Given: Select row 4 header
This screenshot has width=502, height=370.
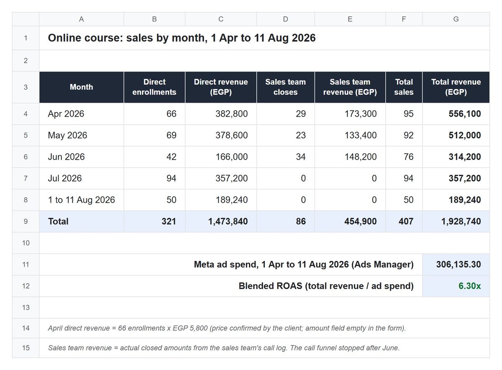Looking at the screenshot, I should click(26, 114).
